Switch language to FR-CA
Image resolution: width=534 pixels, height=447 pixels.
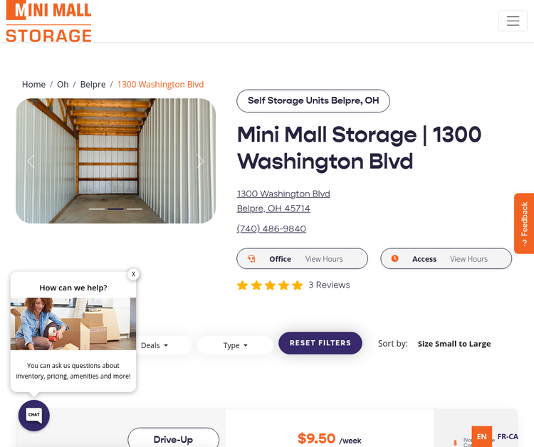click(x=508, y=436)
